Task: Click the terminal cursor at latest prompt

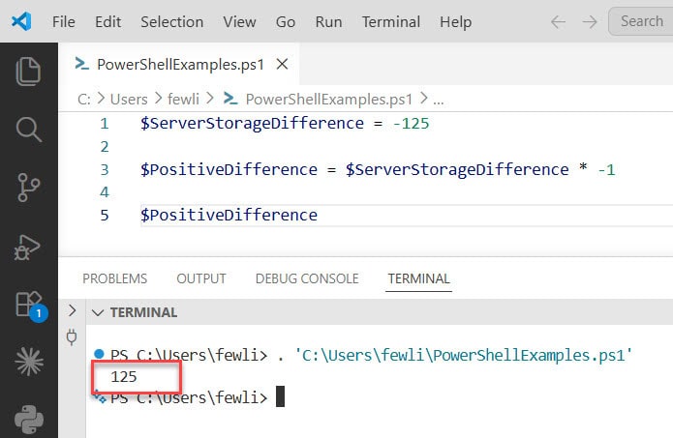Action: point(280,396)
